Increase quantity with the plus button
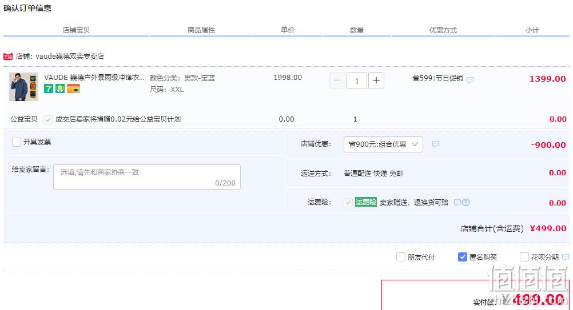 pyautogui.click(x=376, y=80)
